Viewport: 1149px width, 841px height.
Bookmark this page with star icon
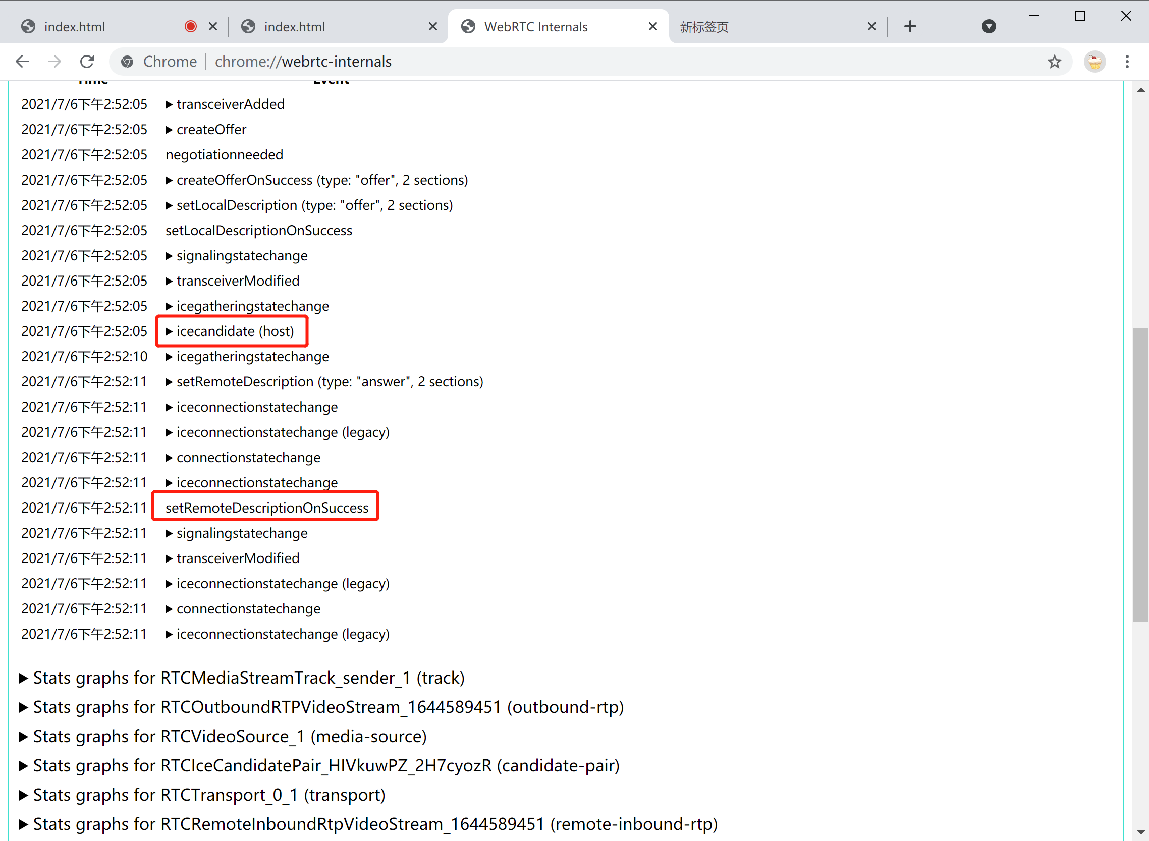click(1054, 62)
